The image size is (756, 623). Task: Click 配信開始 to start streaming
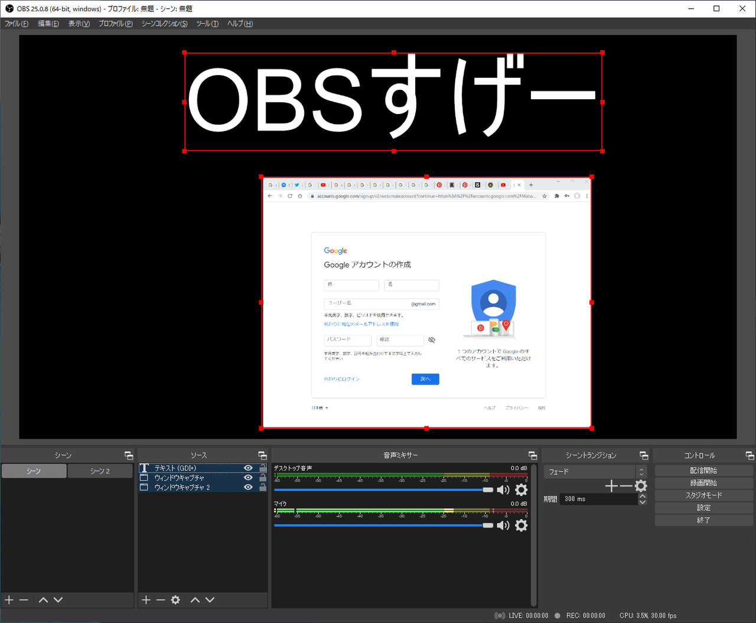click(x=703, y=471)
